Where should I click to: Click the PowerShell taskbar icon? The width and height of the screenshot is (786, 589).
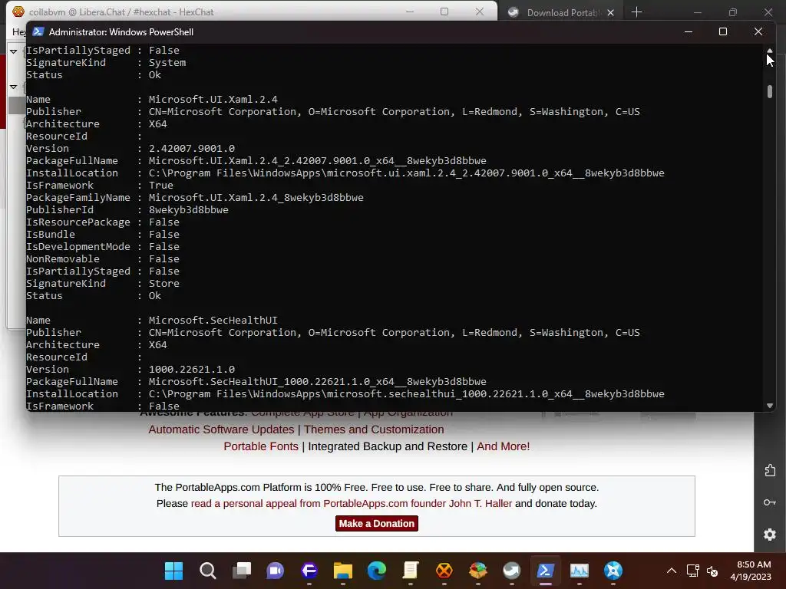click(x=546, y=571)
